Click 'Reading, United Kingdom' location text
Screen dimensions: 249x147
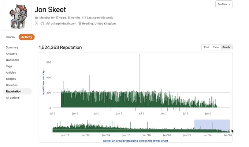[99, 24]
